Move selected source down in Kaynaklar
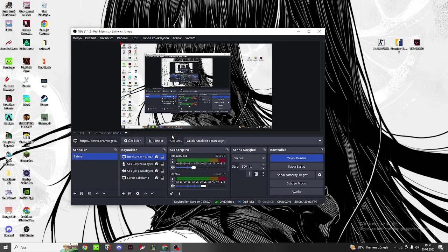This screenshot has width=448, height=252. pyautogui.click(x=152, y=194)
